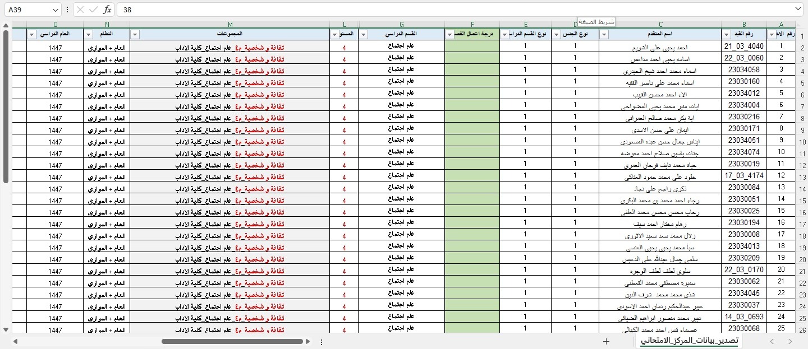Open filter dropdown for اسم المتقدم column
Viewport: 808px width, 349px height.
[604, 35]
